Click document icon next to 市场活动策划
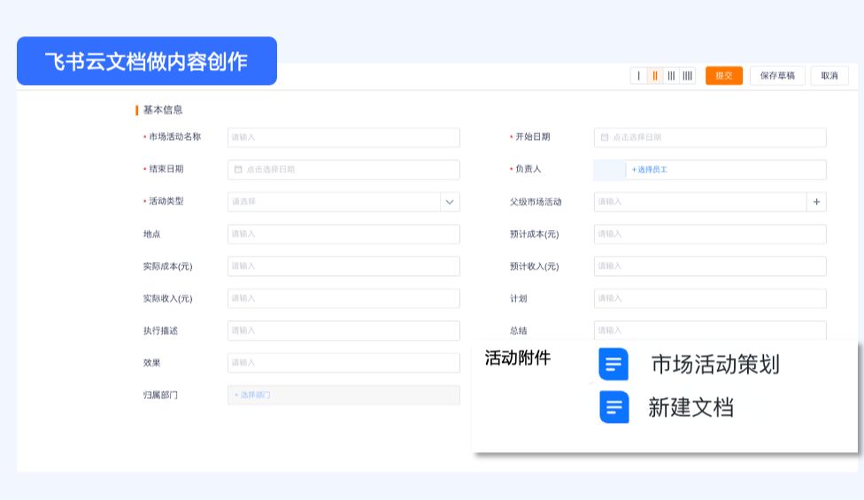The image size is (864, 500). point(613,364)
